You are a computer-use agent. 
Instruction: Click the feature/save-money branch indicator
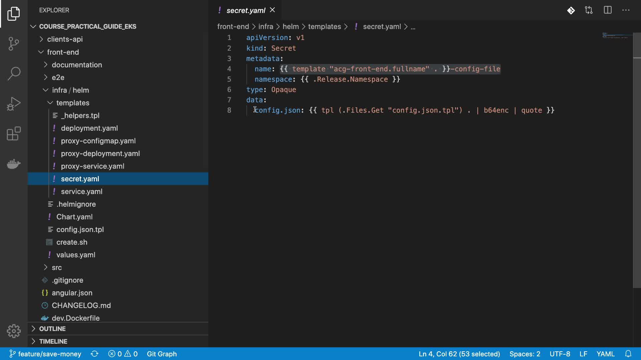(45, 354)
